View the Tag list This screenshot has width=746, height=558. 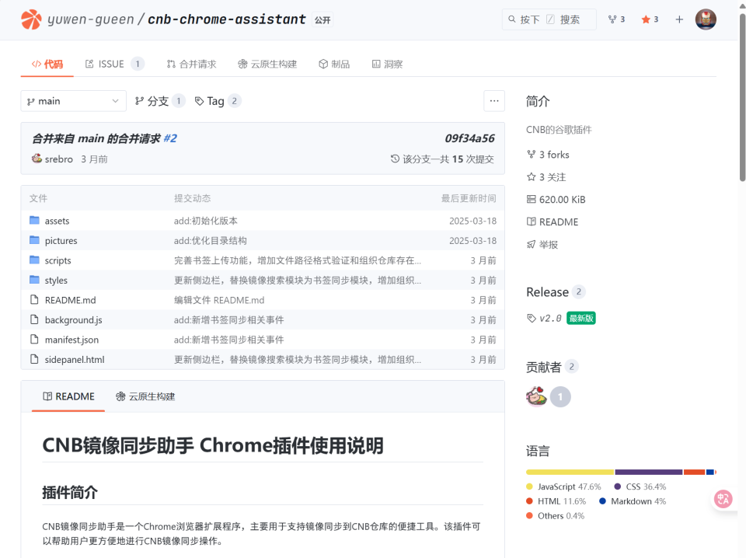pos(218,101)
